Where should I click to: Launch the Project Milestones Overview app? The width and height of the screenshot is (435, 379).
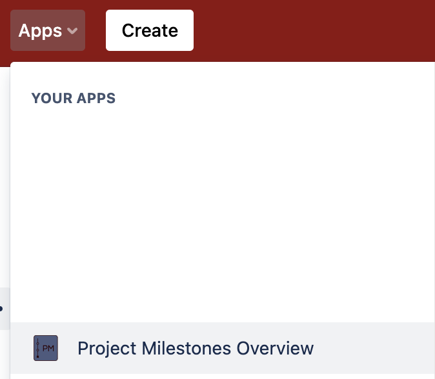[195, 348]
